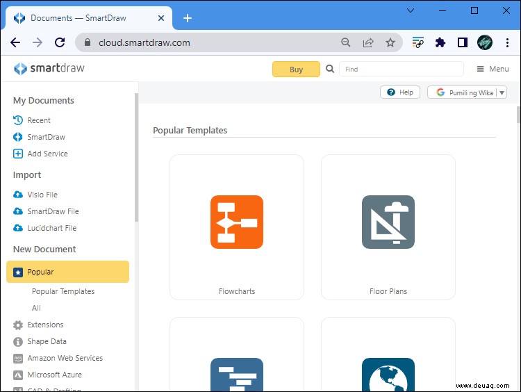Go back with the browser back arrow
Viewport: 521px width, 392px height.
pyautogui.click(x=15, y=42)
